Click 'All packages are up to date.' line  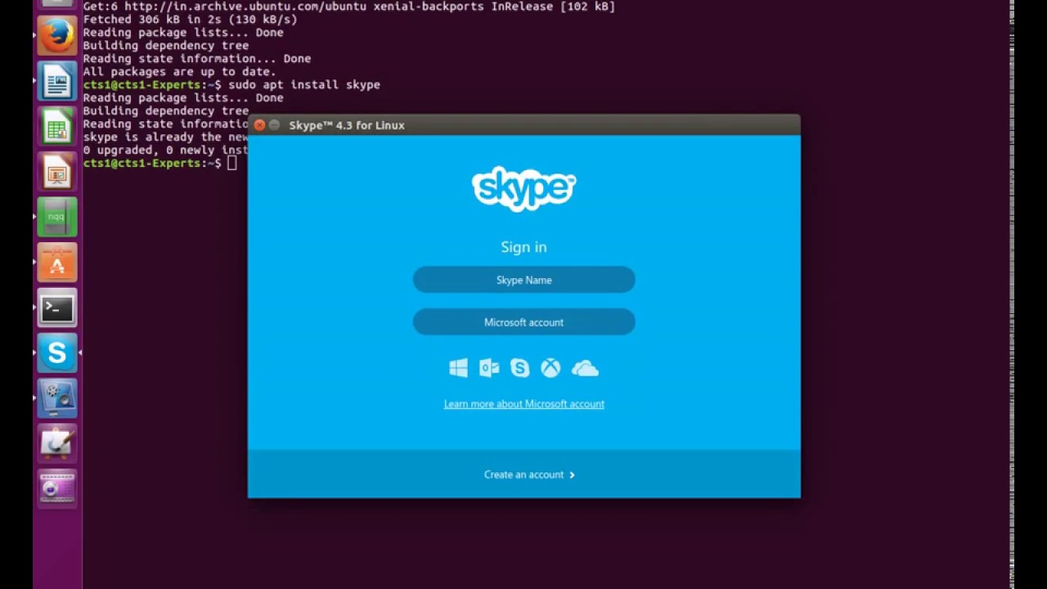click(180, 72)
